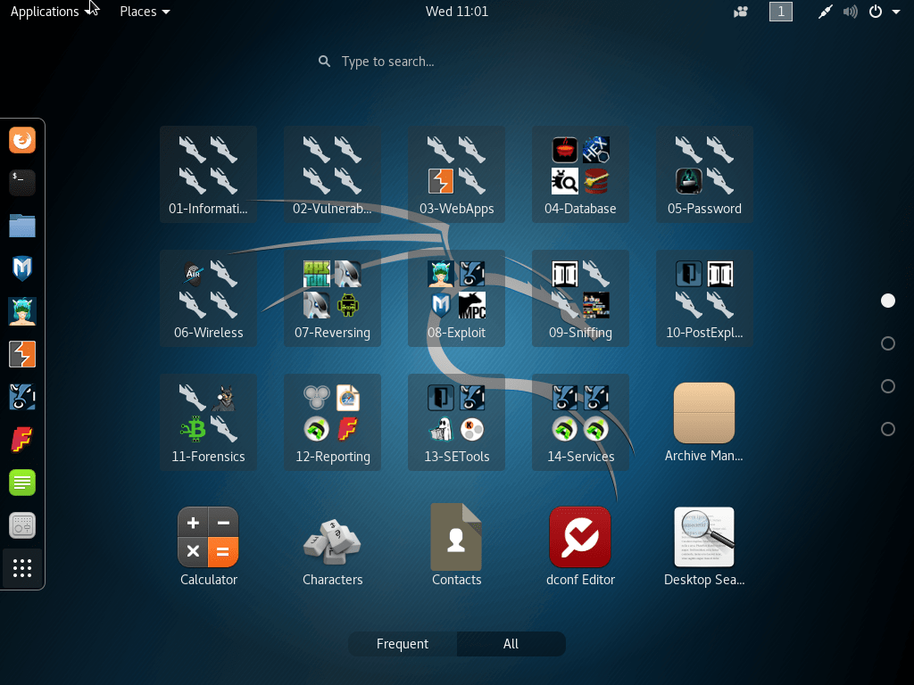Open the 05-Password folder
Screen dimensions: 914x685
[x=704, y=174]
